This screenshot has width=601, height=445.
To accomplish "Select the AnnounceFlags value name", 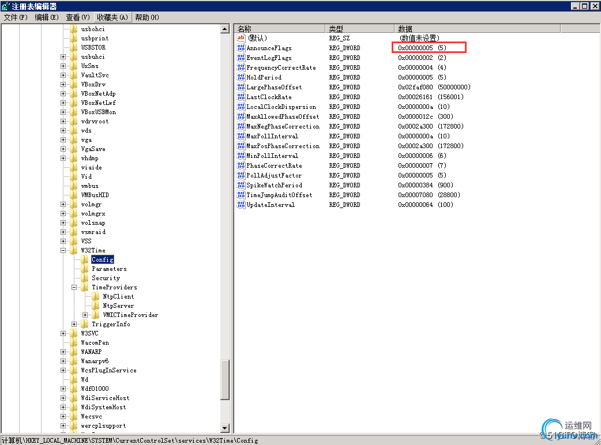I will pos(269,48).
